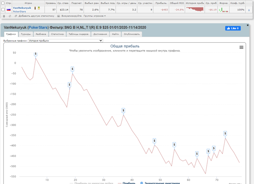Image resolution: width=254 pixels, height=184 pixels.
Task: Open История прибыли graph dropdown
Action: pos(65,41)
